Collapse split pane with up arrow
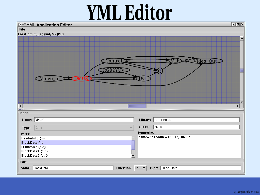 pos(20,109)
